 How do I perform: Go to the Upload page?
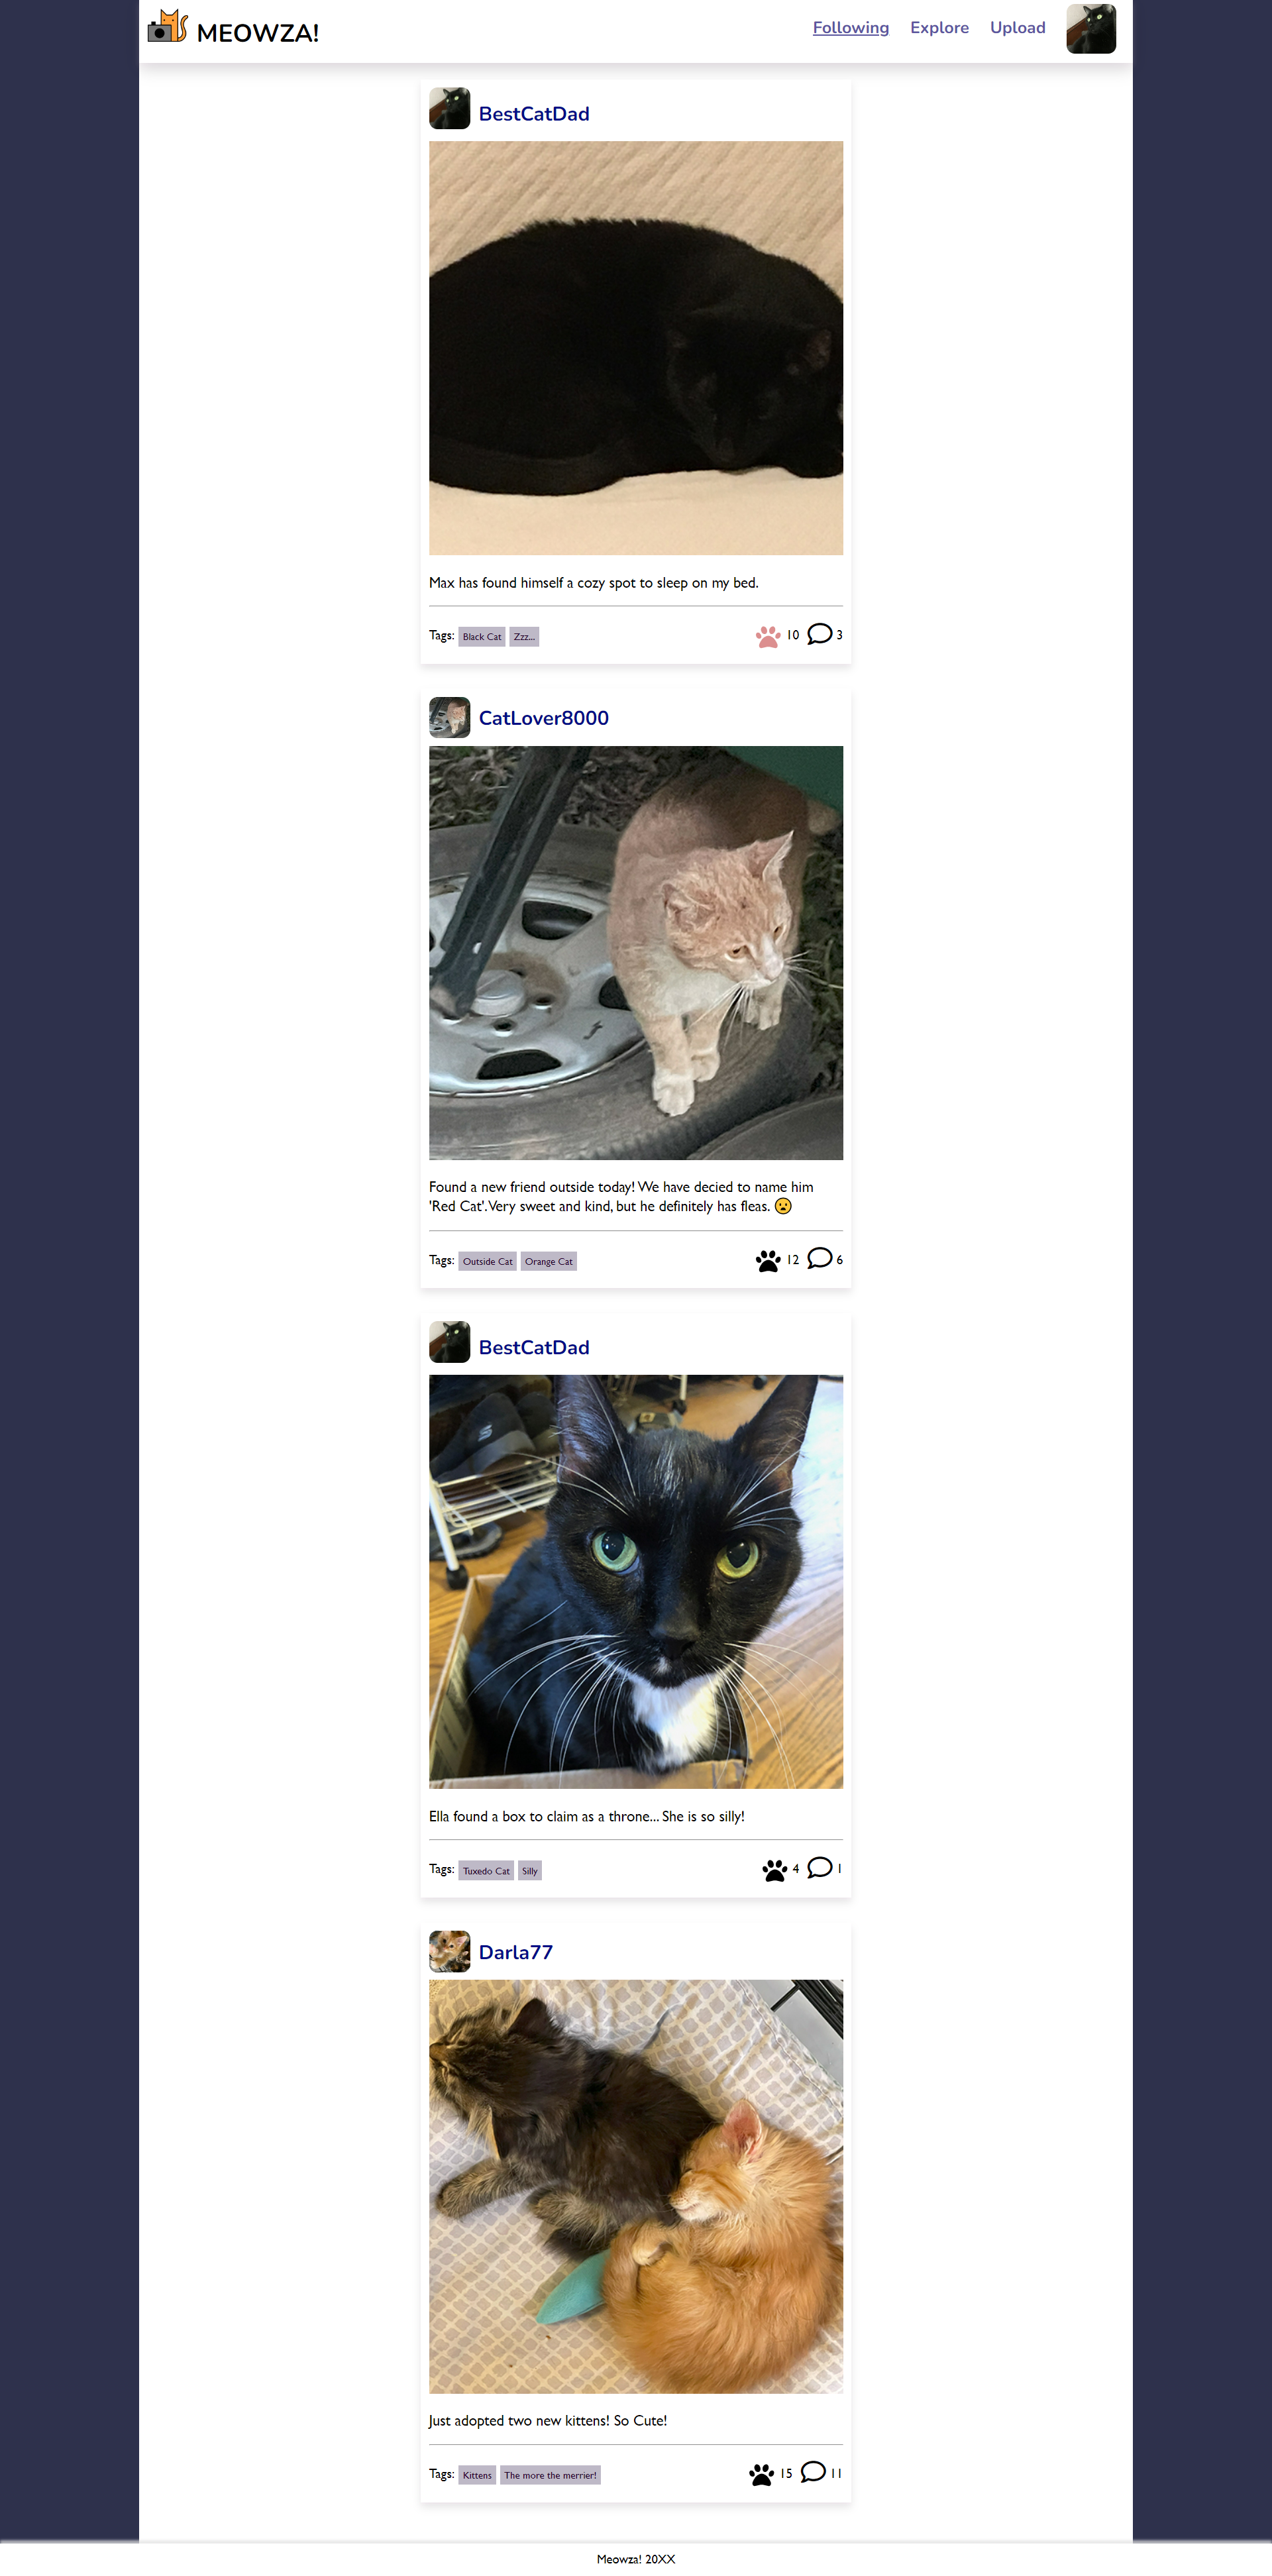click(x=1017, y=28)
